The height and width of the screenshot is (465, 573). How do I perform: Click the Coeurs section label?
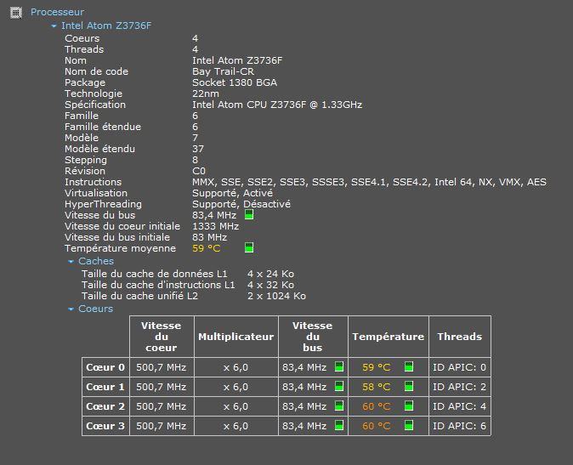click(96, 309)
